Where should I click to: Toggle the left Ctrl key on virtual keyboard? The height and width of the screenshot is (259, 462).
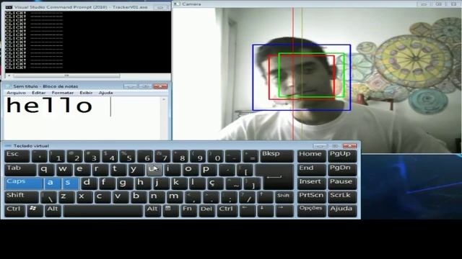14,211
